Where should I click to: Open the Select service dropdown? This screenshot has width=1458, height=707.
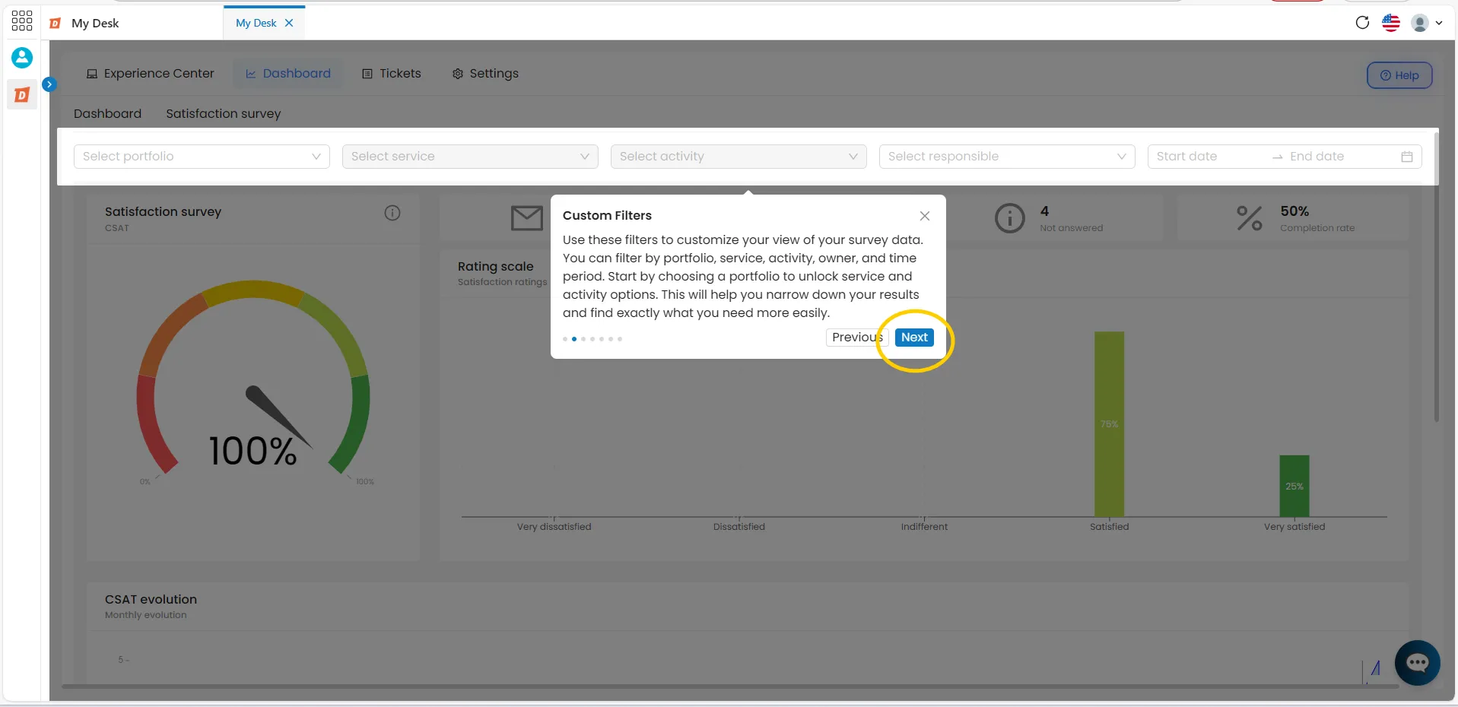[x=470, y=157]
